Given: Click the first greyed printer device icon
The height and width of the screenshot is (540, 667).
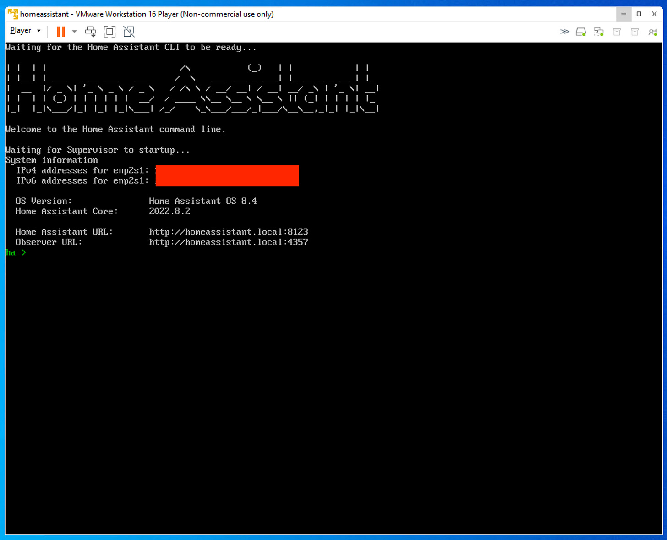Looking at the screenshot, I should (x=617, y=32).
